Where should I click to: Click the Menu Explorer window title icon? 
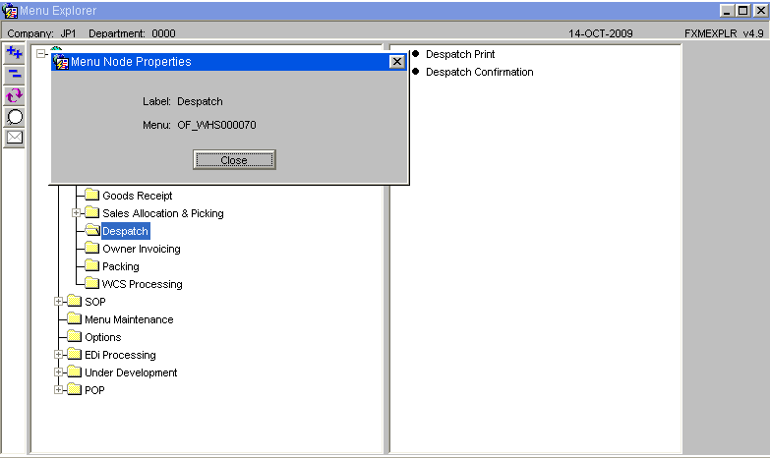point(10,10)
